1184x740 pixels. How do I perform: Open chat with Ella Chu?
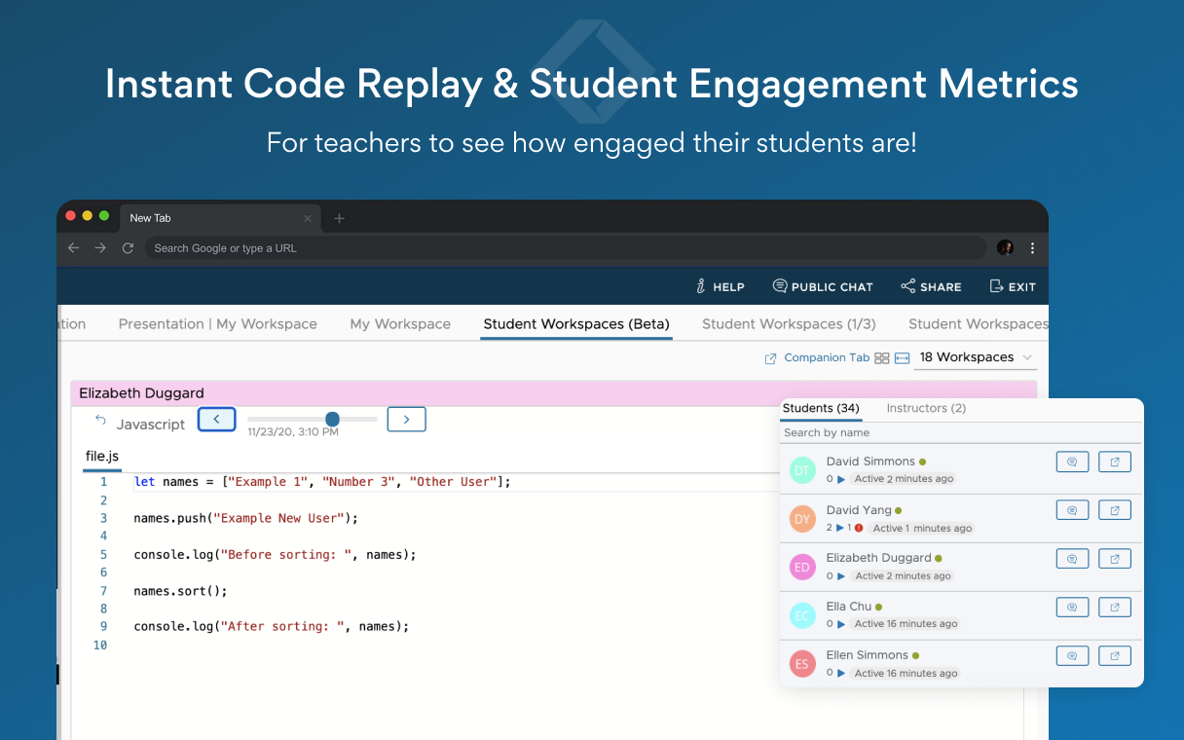(x=1072, y=607)
